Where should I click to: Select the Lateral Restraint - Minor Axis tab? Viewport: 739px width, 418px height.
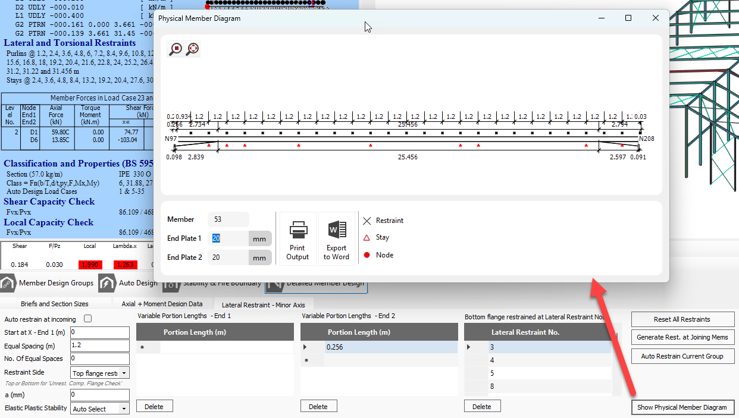pyautogui.click(x=263, y=304)
